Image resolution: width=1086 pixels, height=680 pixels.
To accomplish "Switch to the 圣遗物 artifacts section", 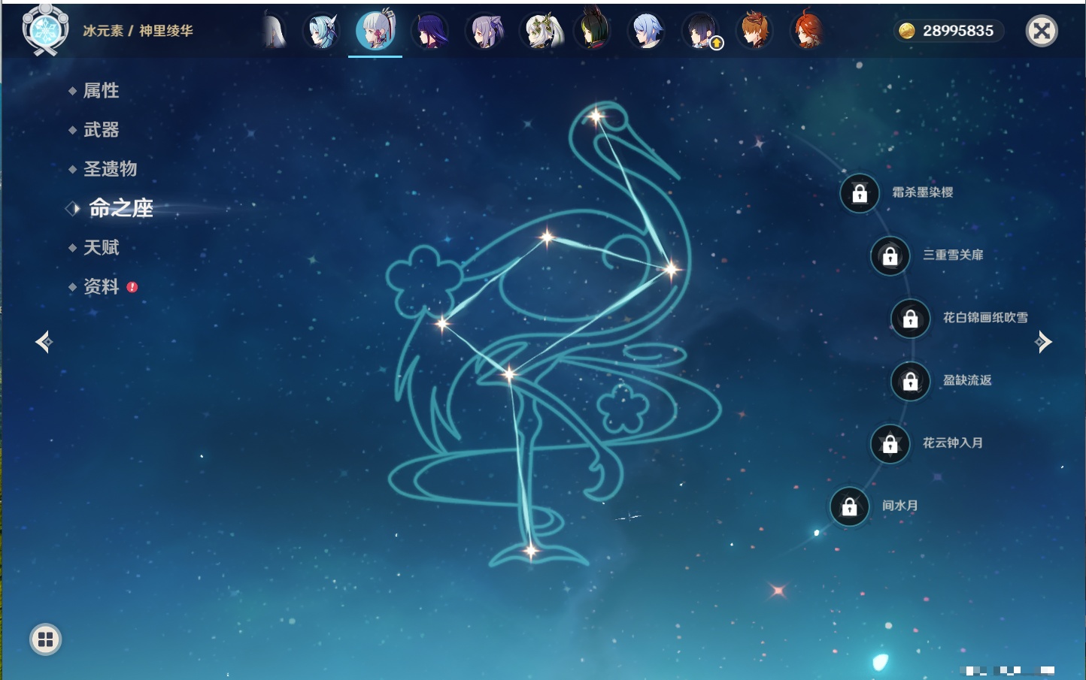I will click(x=110, y=169).
